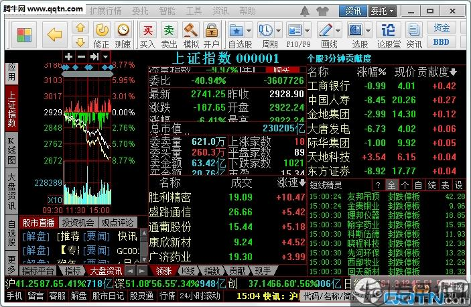This screenshot has width=471, height=307.
Task: Select the 领涨 bottom tab
Action: point(163,271)
